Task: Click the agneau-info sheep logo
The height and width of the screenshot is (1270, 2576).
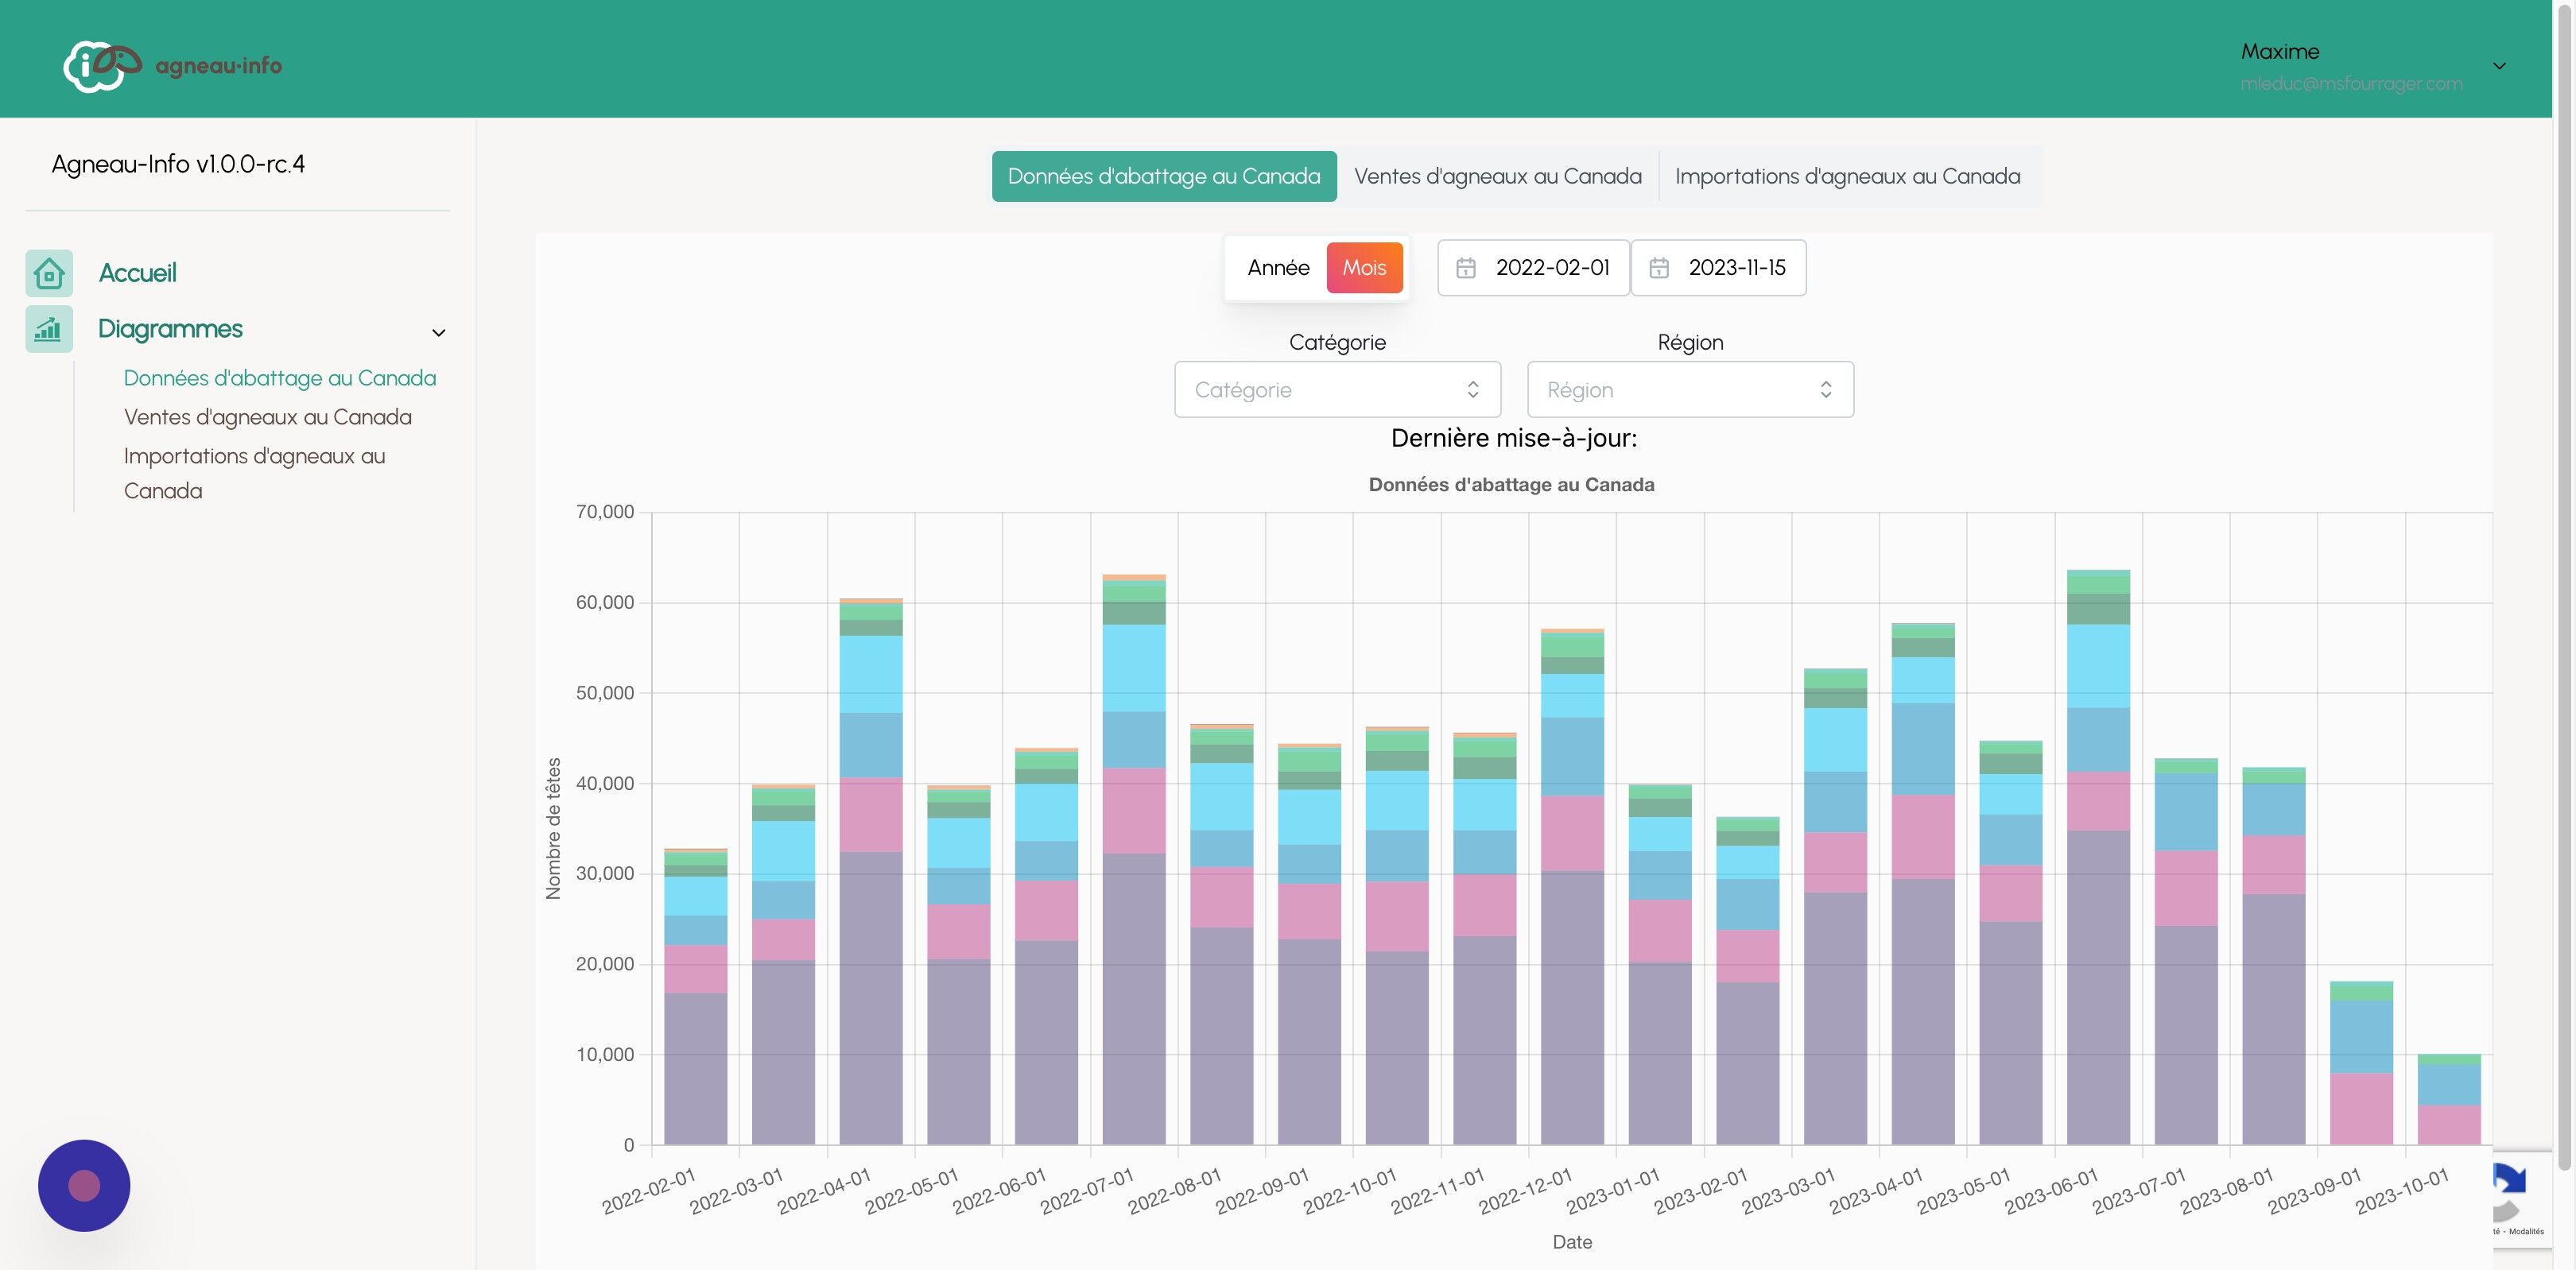Action: 102,66
